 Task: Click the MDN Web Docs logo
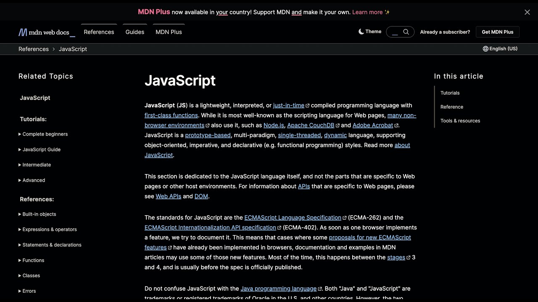(x=47, y=32)
